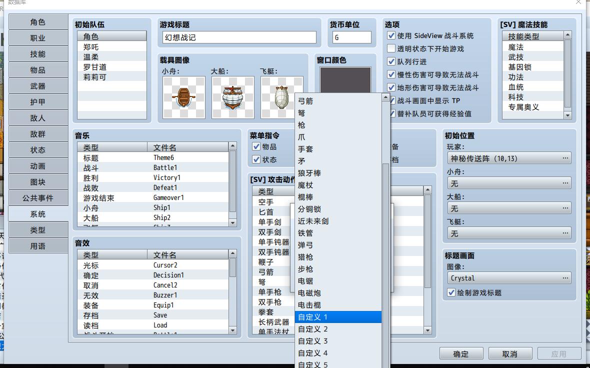
Task: Select the 光标 Cursor2 sound row
Action: 153,265
